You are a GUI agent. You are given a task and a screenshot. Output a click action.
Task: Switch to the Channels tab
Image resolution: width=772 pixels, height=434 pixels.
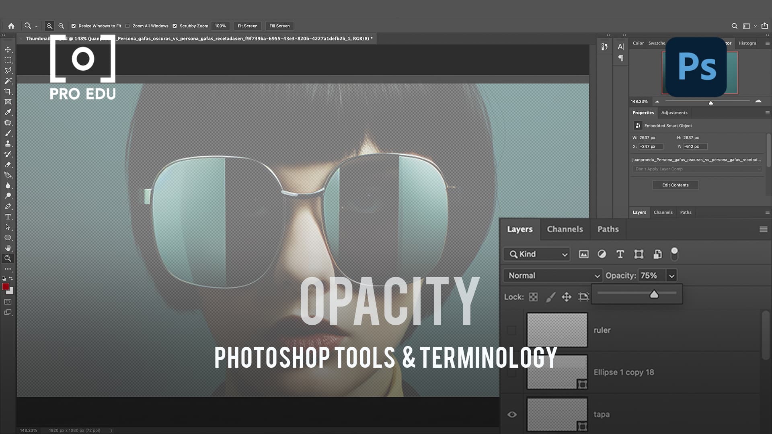565,229
